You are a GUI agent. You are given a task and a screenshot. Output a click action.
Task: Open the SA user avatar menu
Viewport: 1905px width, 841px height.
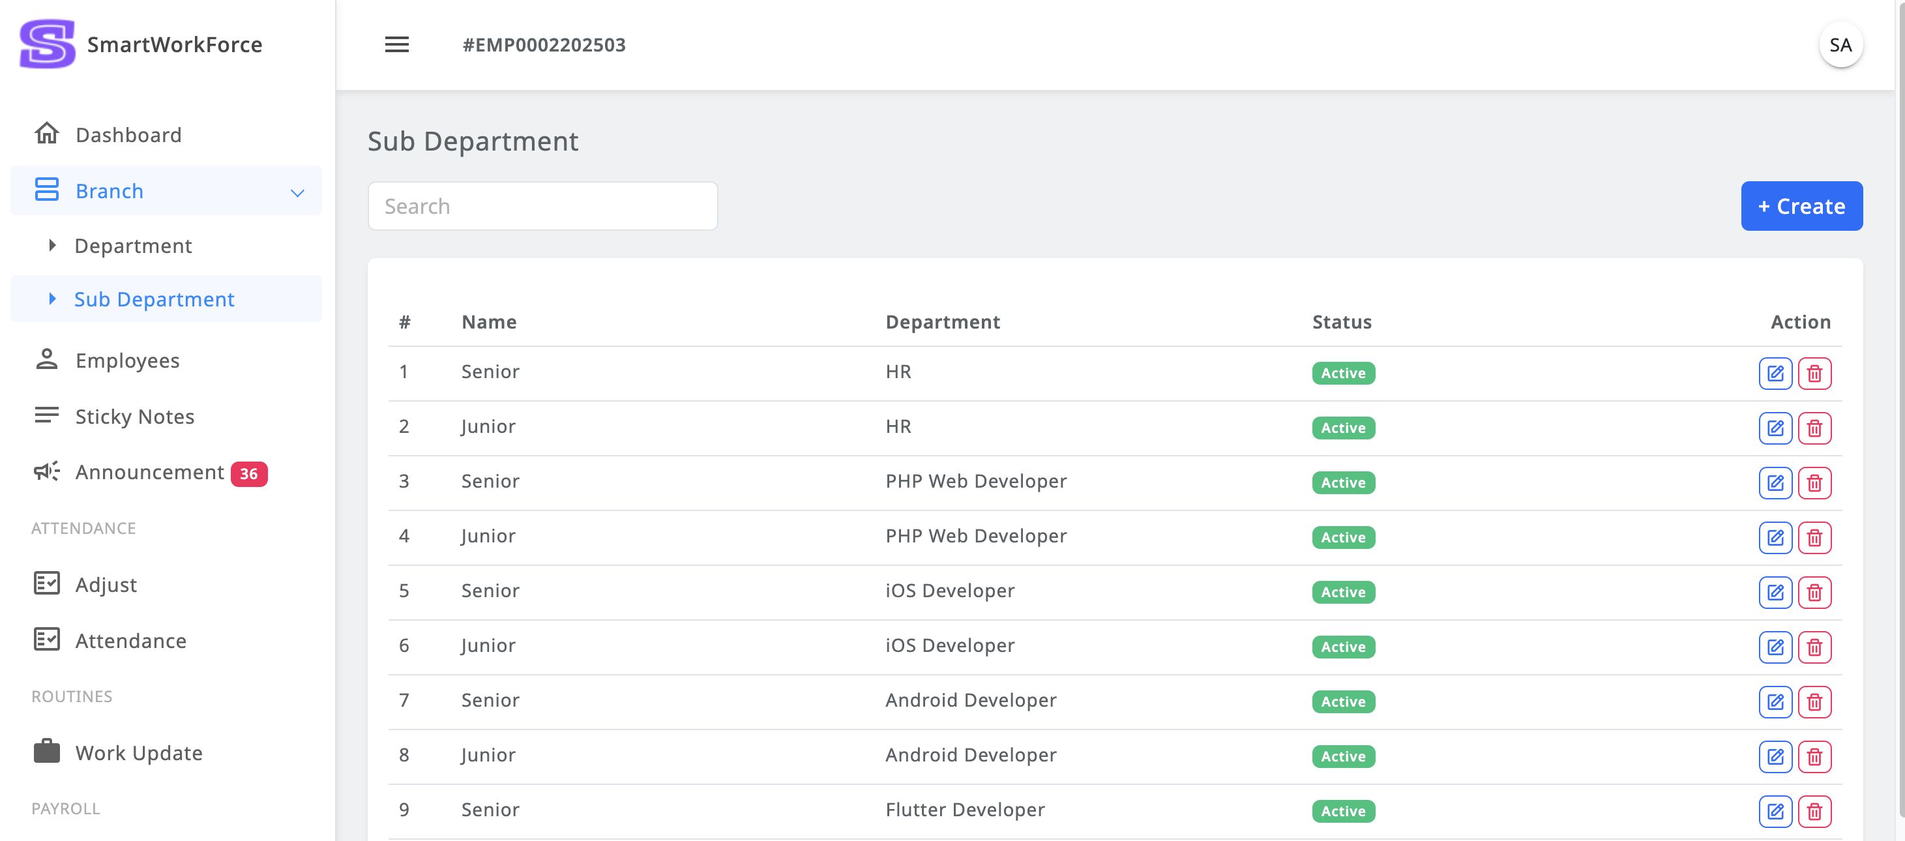click(1840, 45)
